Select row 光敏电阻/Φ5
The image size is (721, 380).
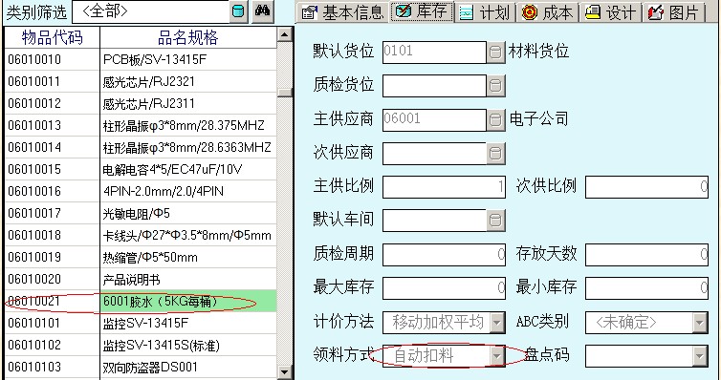point(141,214)
